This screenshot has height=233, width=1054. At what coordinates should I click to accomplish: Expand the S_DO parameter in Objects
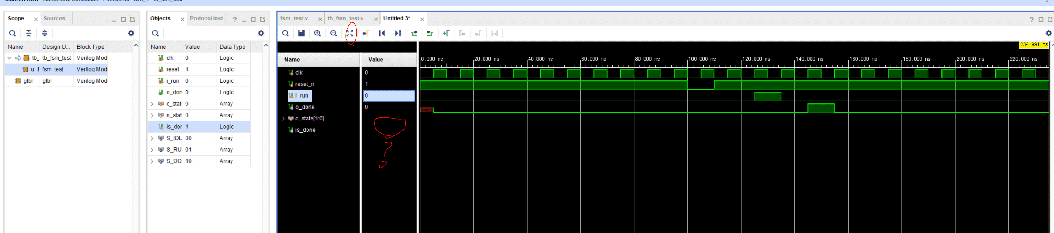click(152, 161)
